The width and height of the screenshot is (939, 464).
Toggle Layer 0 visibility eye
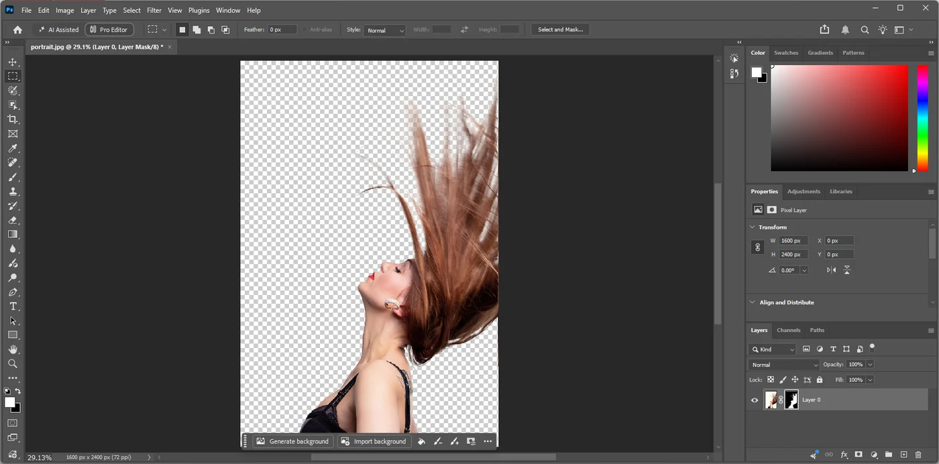click(755, 400)
